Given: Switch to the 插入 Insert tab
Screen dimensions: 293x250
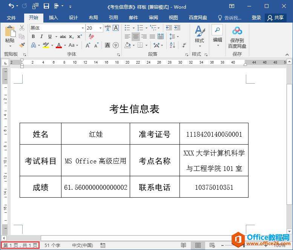Looking at the screenshot, I should (x=53, y=18).
